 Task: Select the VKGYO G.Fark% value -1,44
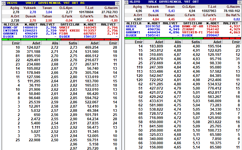click(89, 20)
